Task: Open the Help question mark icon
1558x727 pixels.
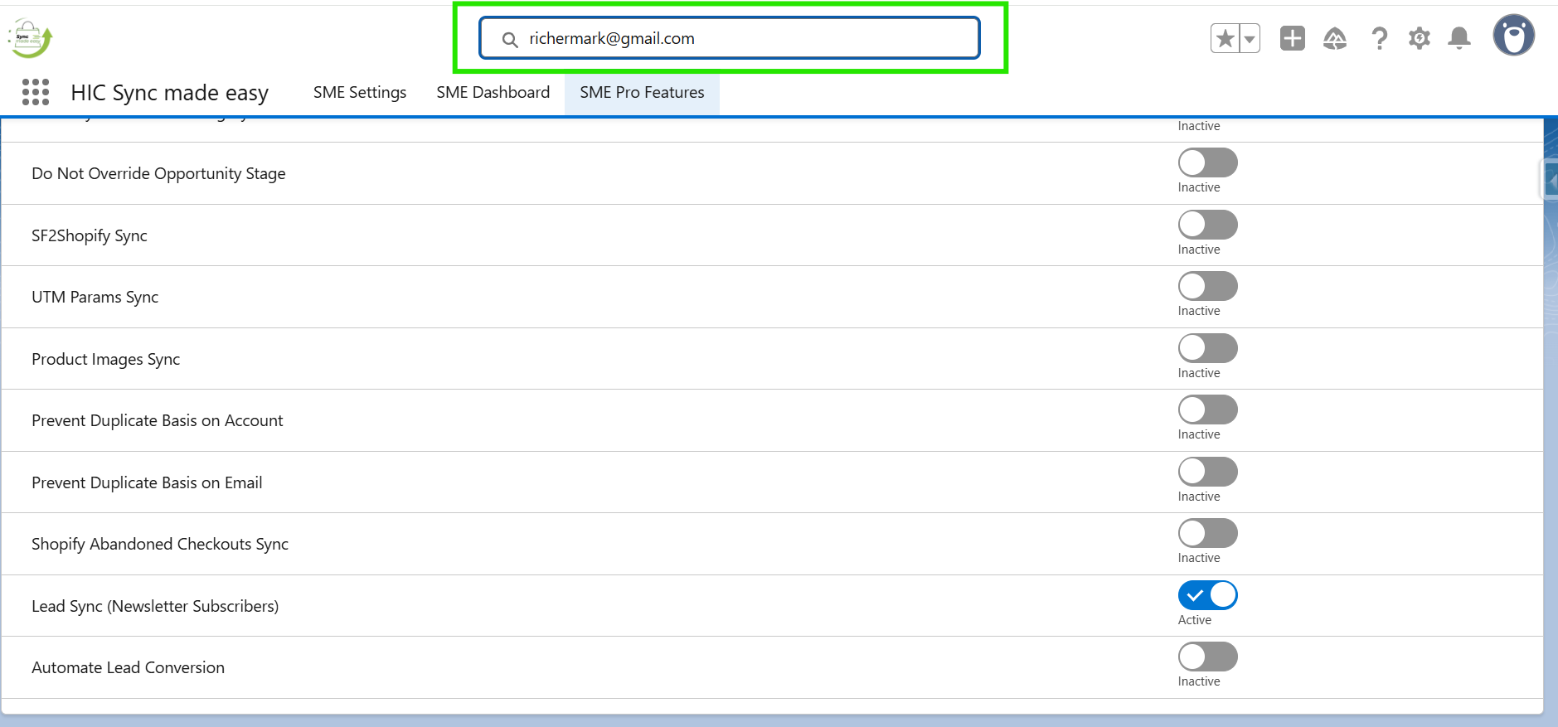Action: (x=1379, y=38)
